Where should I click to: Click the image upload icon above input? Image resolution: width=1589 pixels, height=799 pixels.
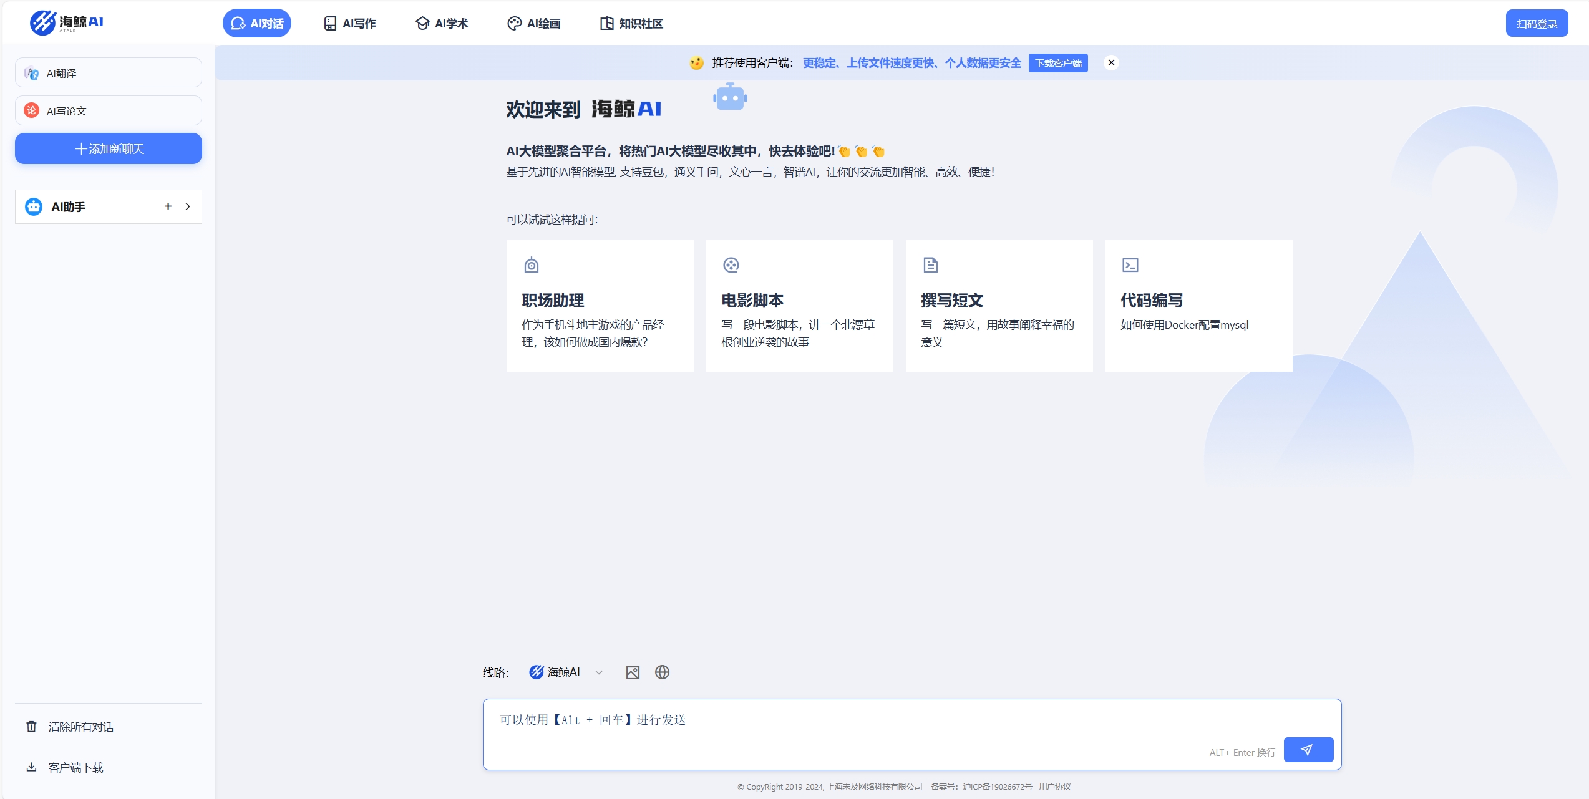(x=633, y=672)
